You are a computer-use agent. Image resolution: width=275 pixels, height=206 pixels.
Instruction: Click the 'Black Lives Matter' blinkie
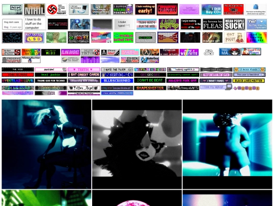point(249,81)
